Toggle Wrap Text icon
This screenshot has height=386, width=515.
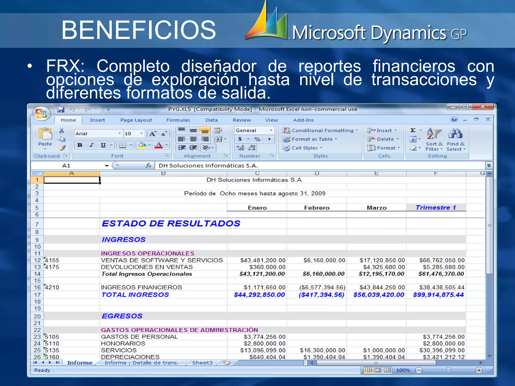pyautogui.click(x=218, y=130)
